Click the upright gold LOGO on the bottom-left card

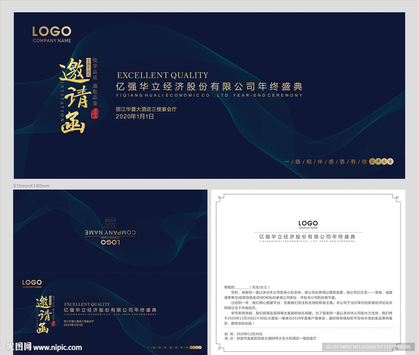click(32, 282)
